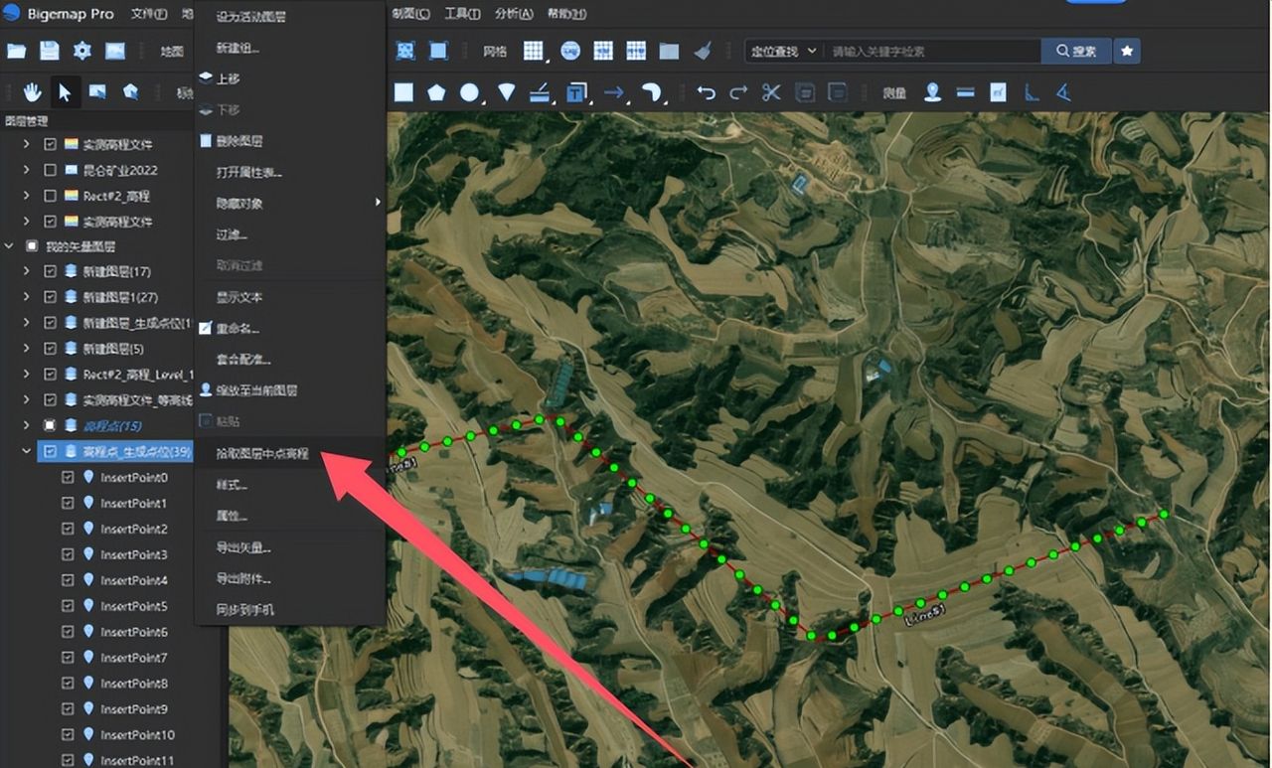This screenshot has width=1272, height=768.
Task: Uncheck the InsertPoint9 checkbox
Action: [x=68, y=709]
